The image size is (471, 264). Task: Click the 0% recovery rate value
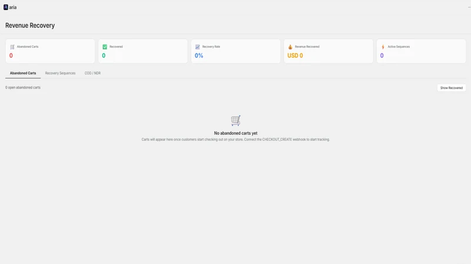199,56
